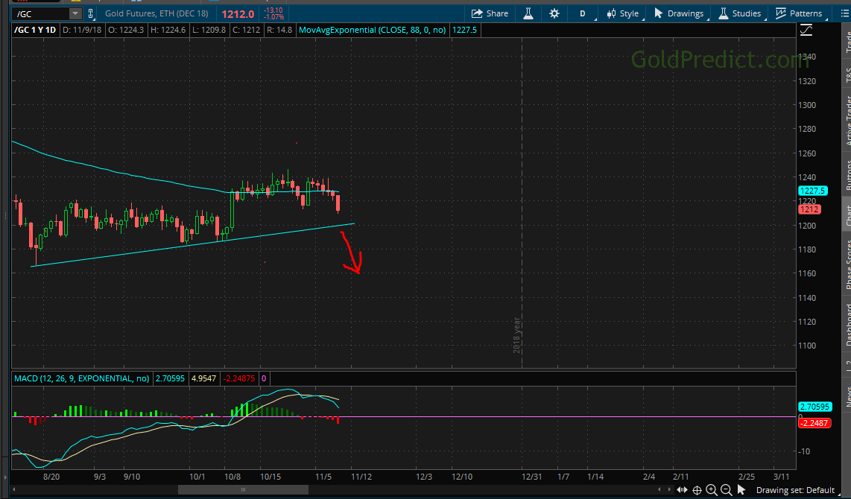The width and height of the screenshot is (851, 499).
Task: Open the D timeframe dropdown
Action: (583, 13)
